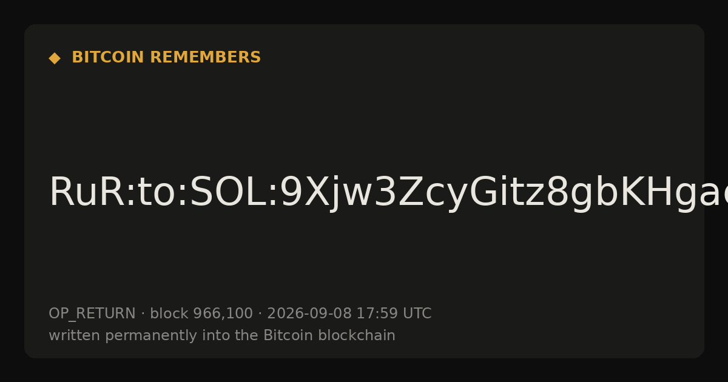Select the word BITCOIN in the header

pyautogui.click(x=109, y=58)
